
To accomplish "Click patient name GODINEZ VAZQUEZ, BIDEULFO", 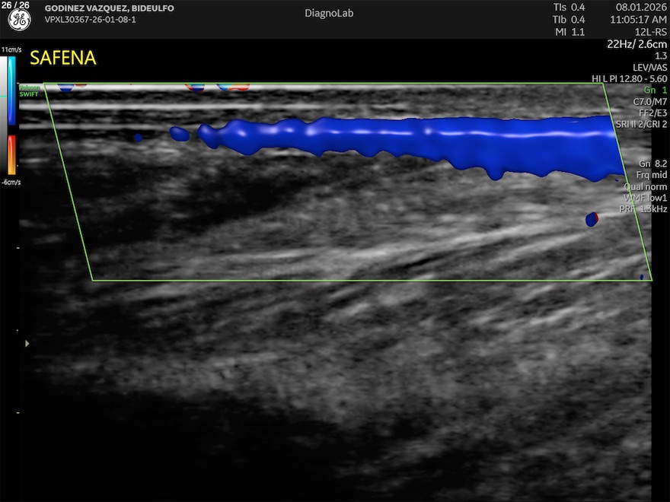I will click(109, 8).
